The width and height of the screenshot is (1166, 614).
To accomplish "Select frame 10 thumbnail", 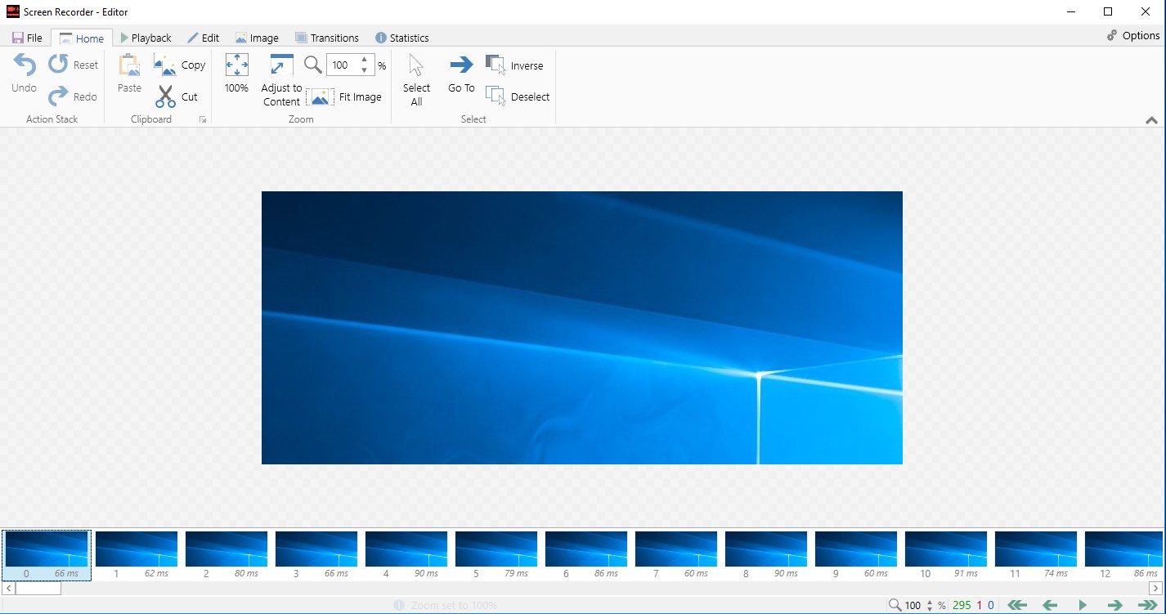I will 946,555.
